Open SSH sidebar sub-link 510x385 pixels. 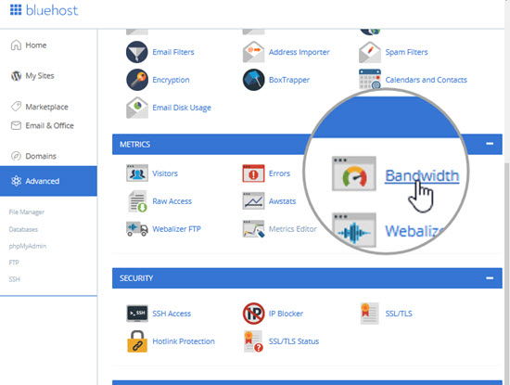[x=14, y=279]
